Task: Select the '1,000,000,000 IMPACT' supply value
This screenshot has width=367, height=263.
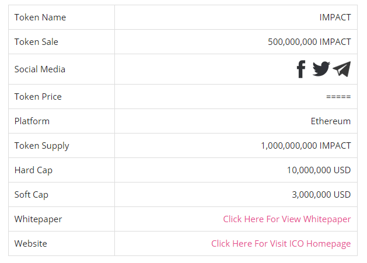Action: click(x=306, y=146)
